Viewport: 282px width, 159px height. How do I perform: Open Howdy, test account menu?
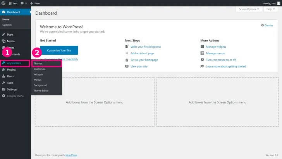271,3
